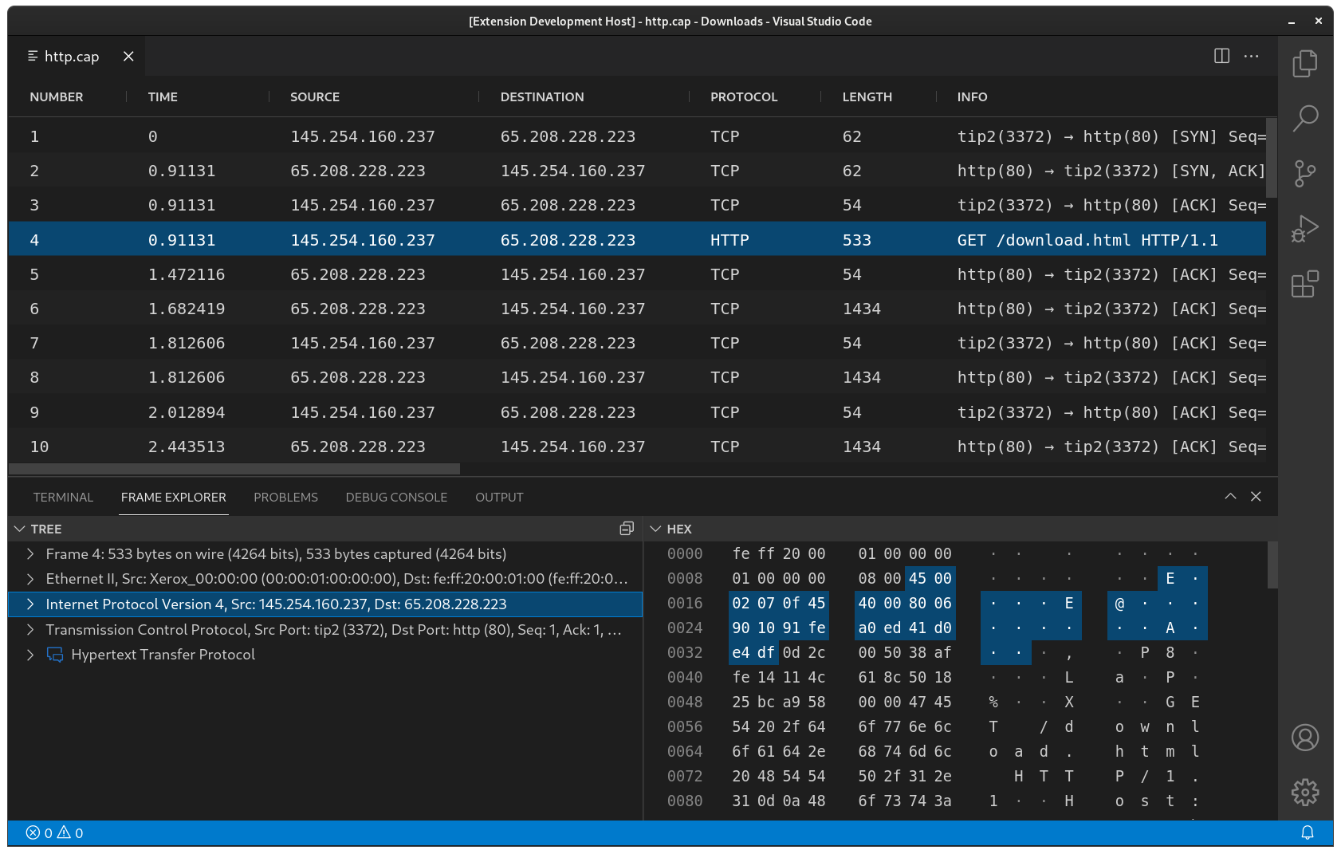Switch to the DEBUG CONSOLE panel tab
Image resolution: width=1341 pixels, height=854 pixels.
[x=396, y=497]
